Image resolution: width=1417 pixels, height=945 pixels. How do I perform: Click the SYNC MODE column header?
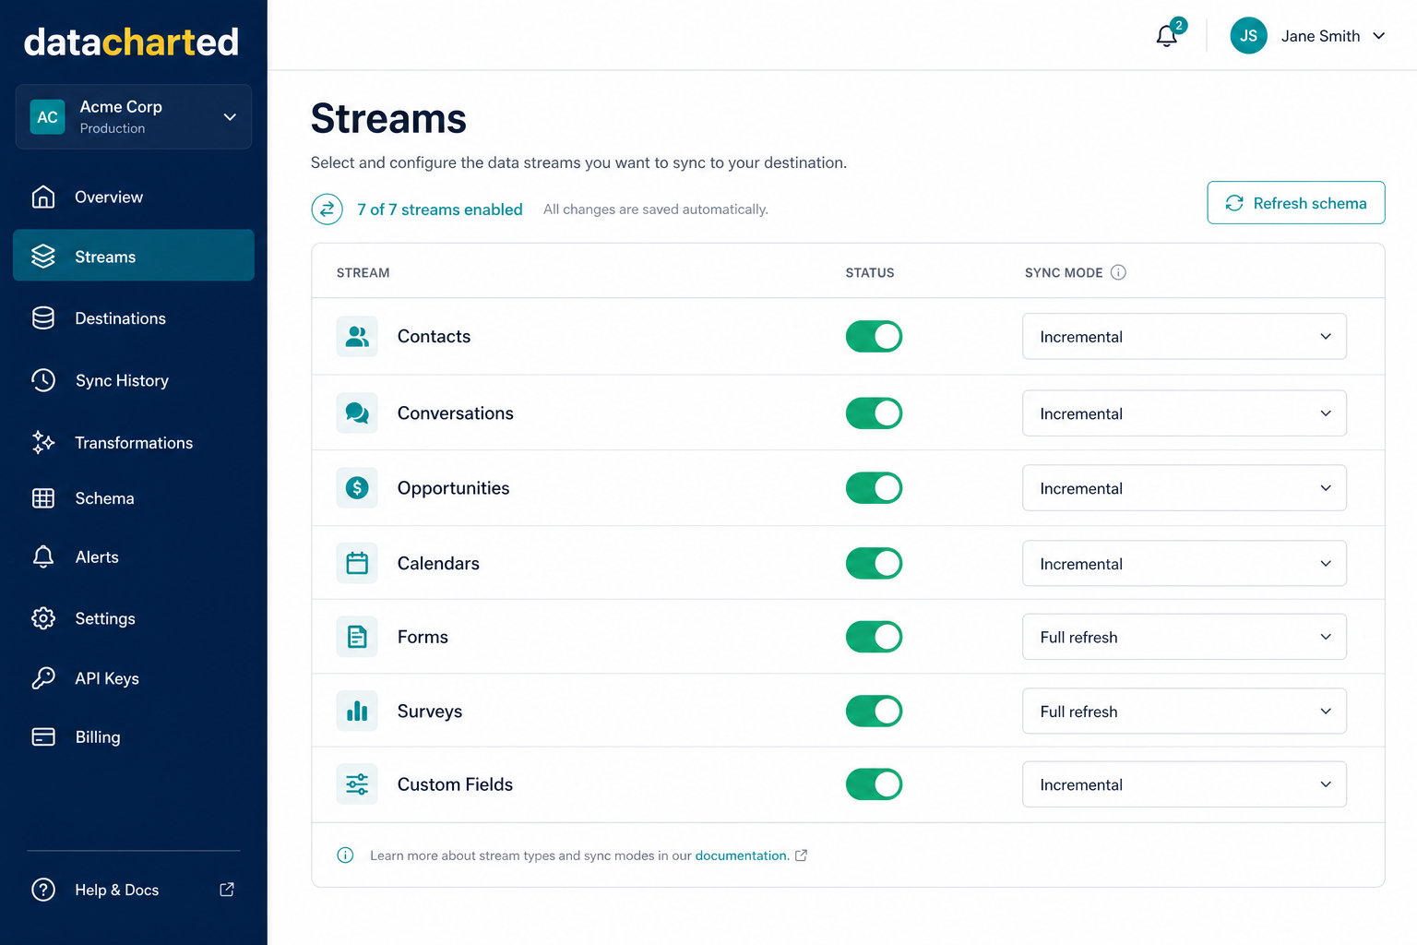[1064, 272]
